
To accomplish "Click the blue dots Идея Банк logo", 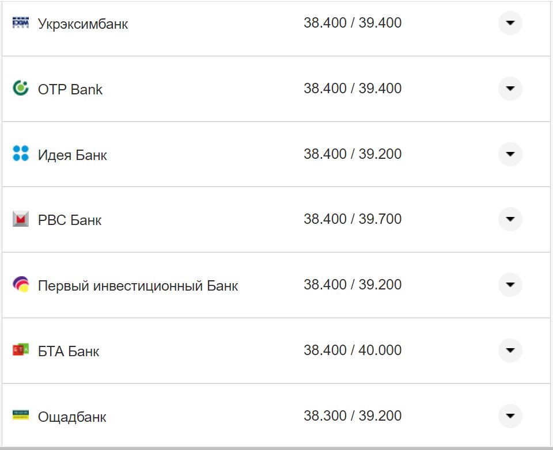I will click(x=21, y=154).
